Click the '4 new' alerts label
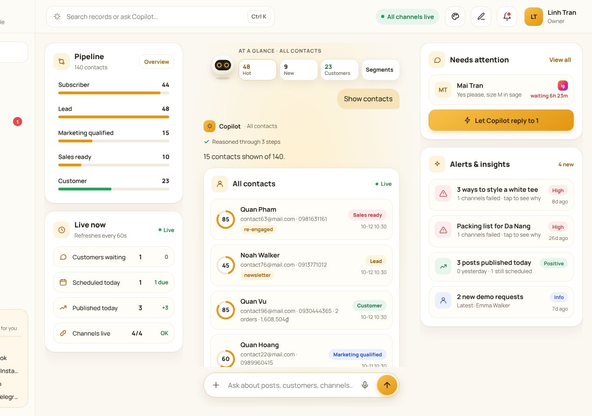 coord(566,165)
